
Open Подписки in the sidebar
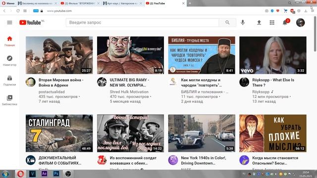[x=9, y=81]
